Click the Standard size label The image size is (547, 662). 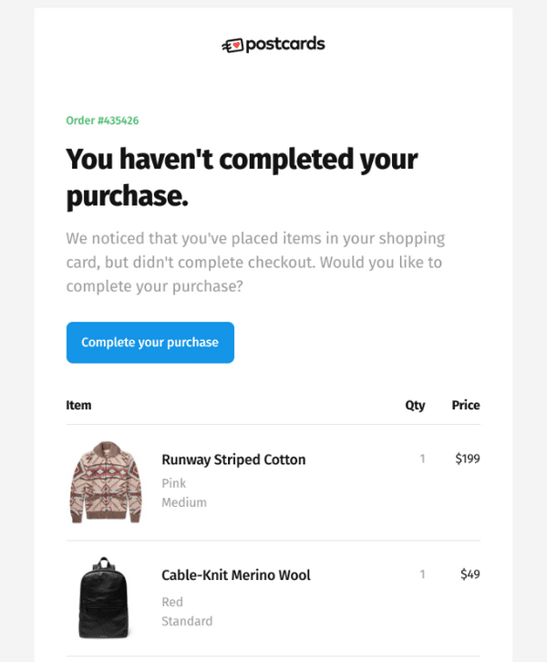[187, 621]
